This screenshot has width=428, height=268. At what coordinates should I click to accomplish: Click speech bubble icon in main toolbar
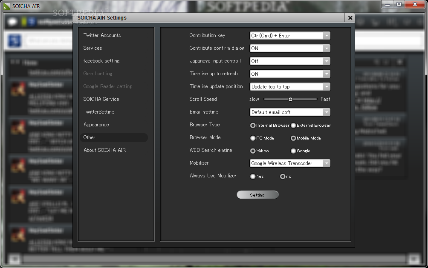coord(12,22)
